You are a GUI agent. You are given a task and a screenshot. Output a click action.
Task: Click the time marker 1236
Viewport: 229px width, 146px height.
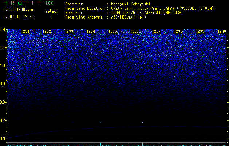click(134, 31)
